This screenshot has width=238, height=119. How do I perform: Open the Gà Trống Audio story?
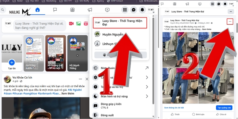34,53
